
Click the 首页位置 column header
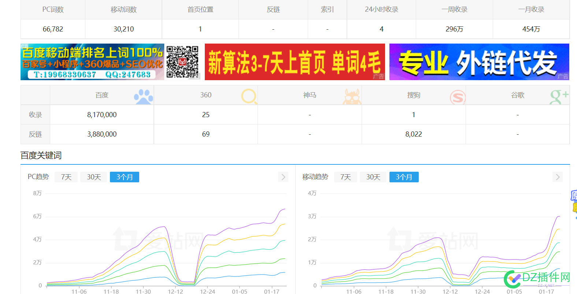click(200, 10)
